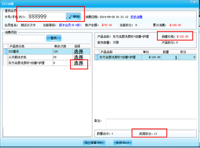The width and height of the screenshot is (200, 148).
Task: Click the row selector beside XXX薯条
Action: pos(6,52)
